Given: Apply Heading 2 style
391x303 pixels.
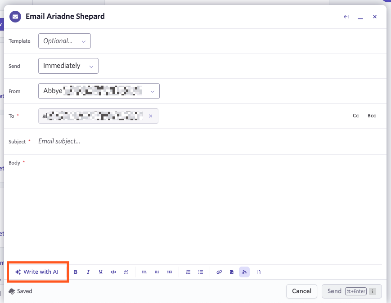Looking at the screenshot, I should pyautogui.click(x=157, y=272).
